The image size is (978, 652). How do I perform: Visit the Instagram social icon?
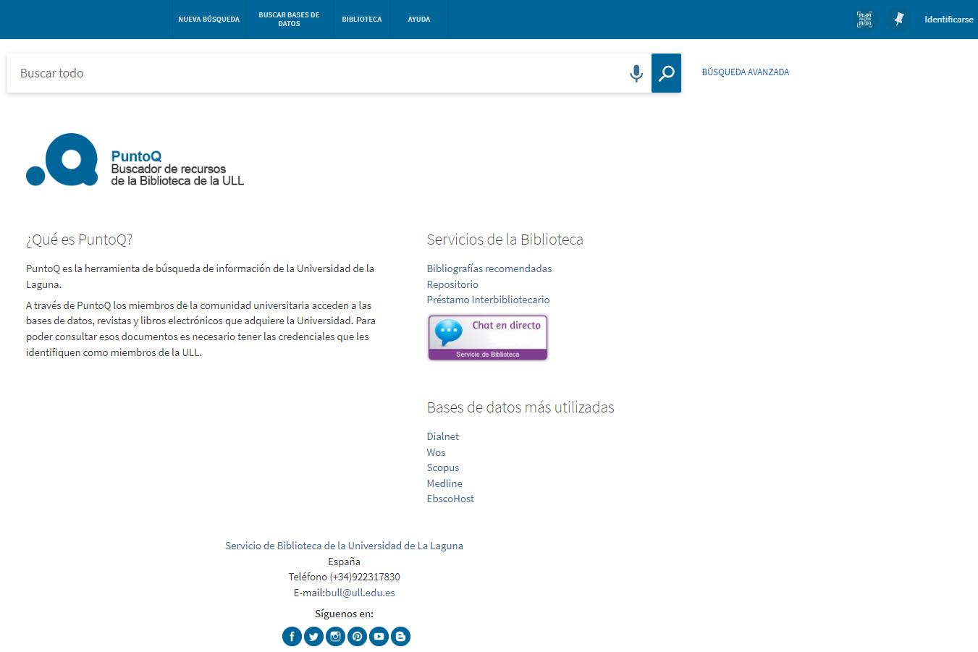point(335,636)
